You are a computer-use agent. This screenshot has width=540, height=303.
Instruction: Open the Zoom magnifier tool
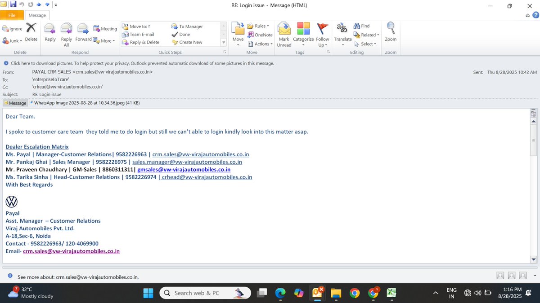click(391, 32)
